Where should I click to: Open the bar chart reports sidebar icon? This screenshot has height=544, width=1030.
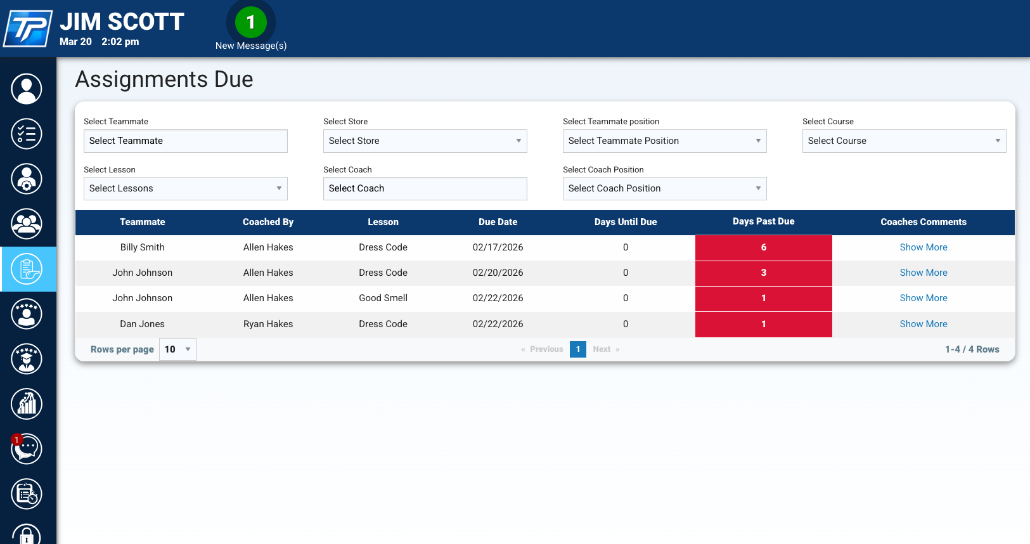click(x=27, y=404)
